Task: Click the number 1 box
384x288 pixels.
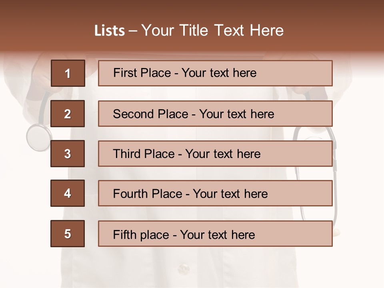Action: coord(68,73)
